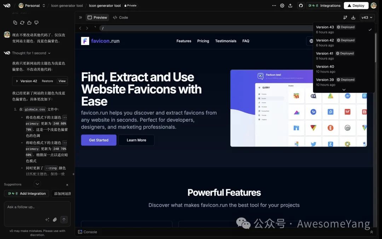
Task: Give thumbs up to the response
Action: (x=29, y=23)
